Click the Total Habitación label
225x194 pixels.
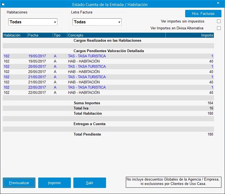(88, 114)
